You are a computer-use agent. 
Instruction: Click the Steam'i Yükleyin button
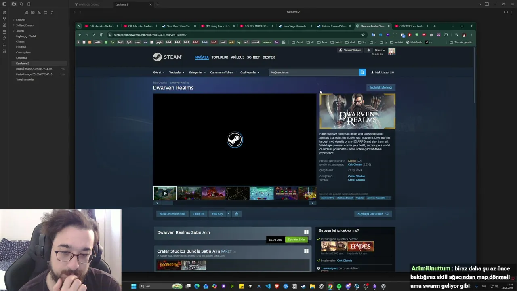tap(350, 50)
